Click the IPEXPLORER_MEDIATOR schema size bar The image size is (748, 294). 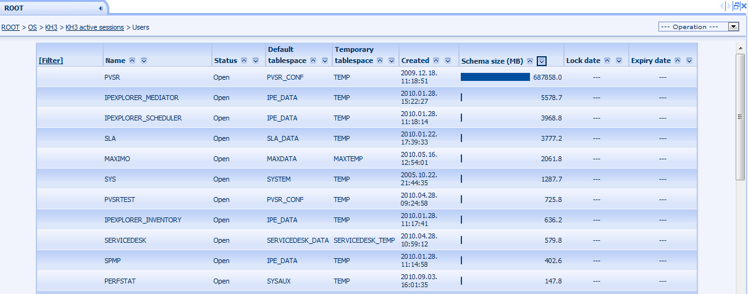461,98
